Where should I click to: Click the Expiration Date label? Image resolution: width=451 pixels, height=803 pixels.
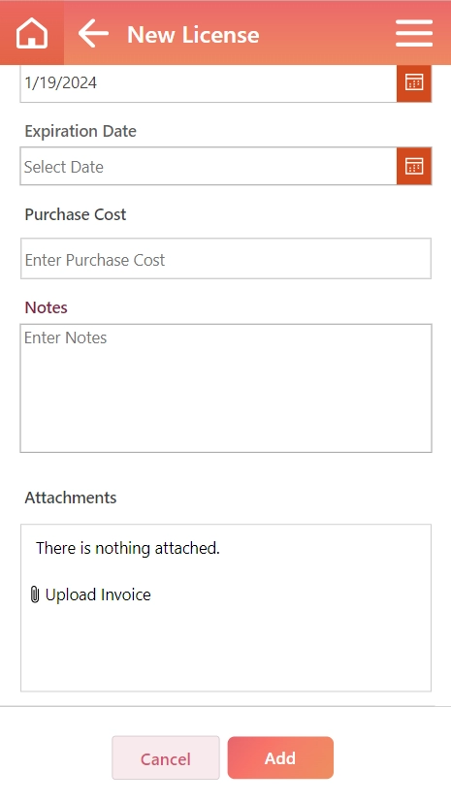coord(81,131)
